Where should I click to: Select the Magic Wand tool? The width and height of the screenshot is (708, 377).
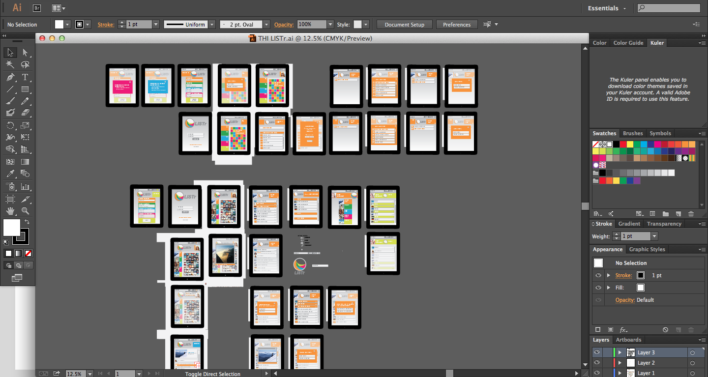point(10,65)
